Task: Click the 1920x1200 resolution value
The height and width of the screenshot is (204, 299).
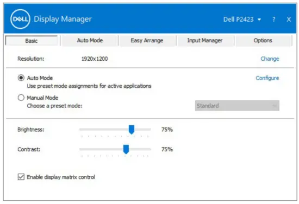Action: click(95, 59)
